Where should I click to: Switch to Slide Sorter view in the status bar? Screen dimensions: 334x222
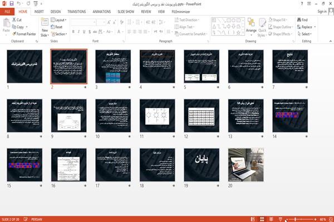click(x=262, y=219)
